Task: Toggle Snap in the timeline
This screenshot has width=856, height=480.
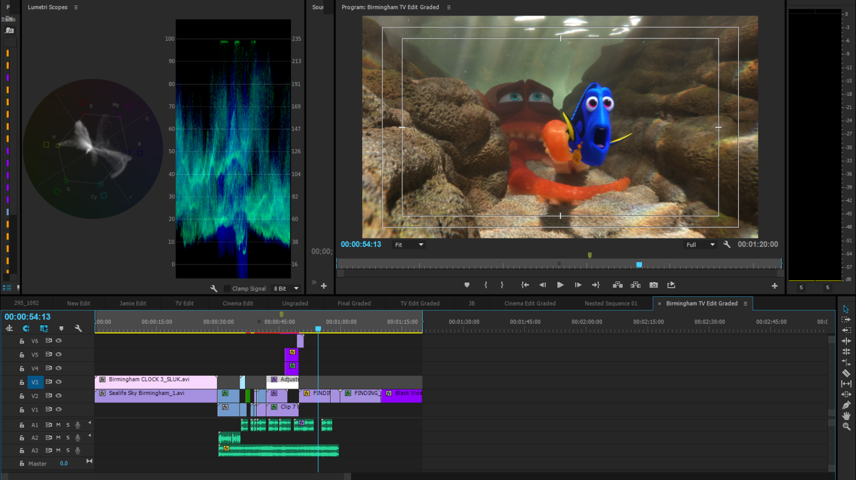Action: [26, 329]
